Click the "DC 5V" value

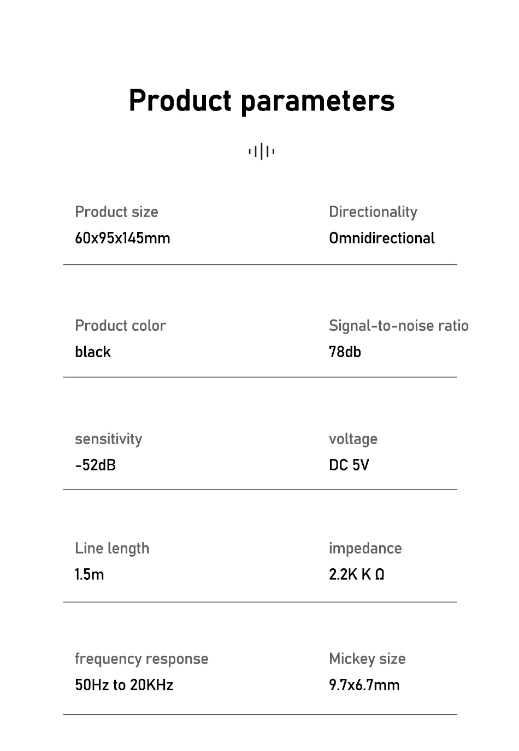coord(349,465)
